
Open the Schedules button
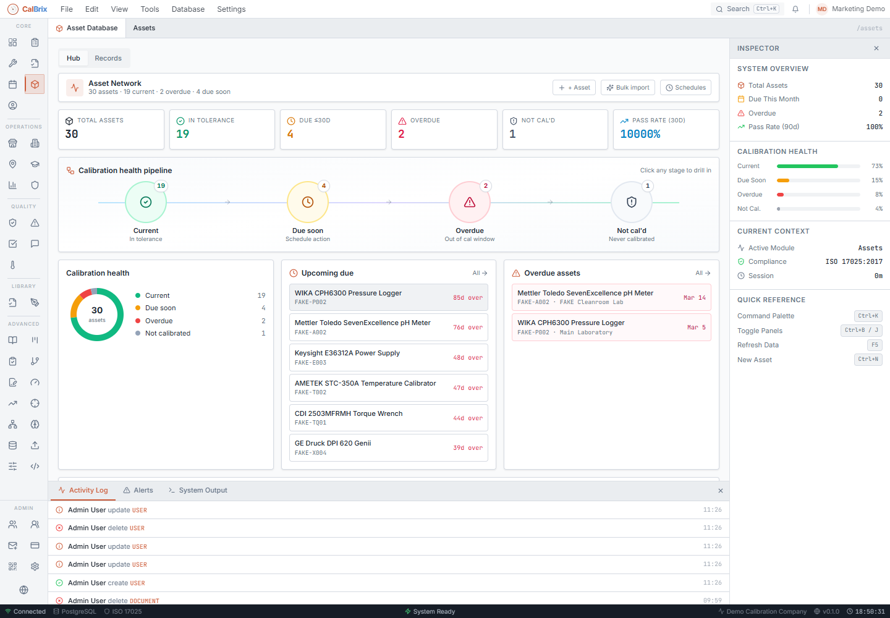(x=685, y=88)
